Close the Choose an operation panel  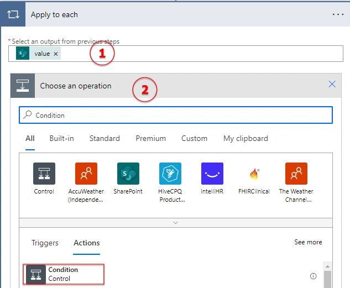[x=332, y=84]
